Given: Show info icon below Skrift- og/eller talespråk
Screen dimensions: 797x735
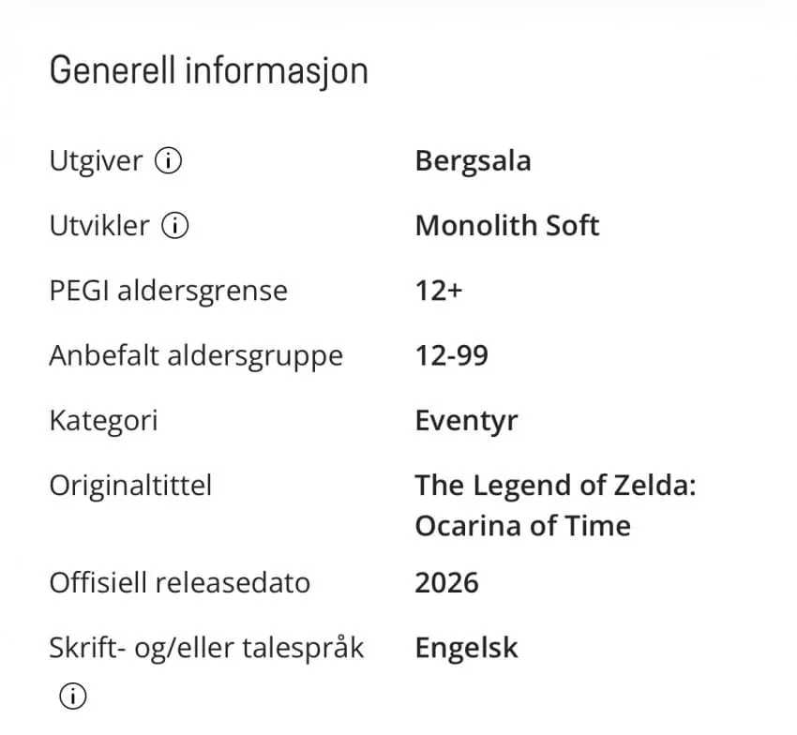Looking at the screenshot, I should click(x=73, y=696).
